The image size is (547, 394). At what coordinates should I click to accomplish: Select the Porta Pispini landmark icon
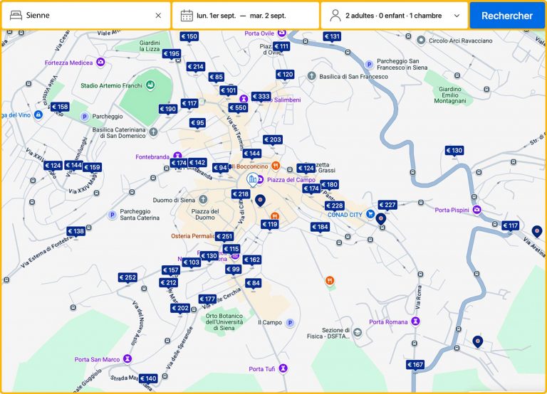coord(476,210)
